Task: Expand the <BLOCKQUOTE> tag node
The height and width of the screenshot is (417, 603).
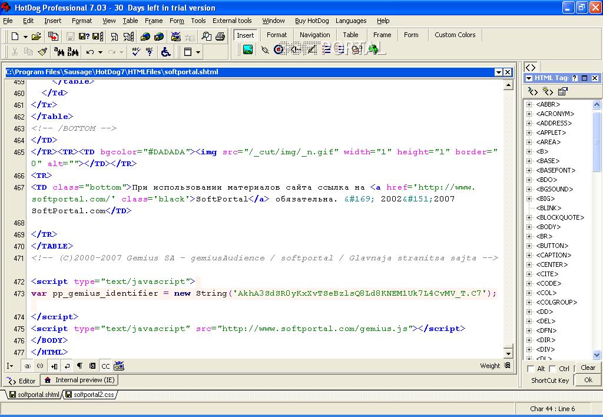Action: point(529,217)
